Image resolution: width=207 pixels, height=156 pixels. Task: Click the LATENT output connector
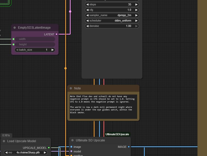(x=57, y=34)
